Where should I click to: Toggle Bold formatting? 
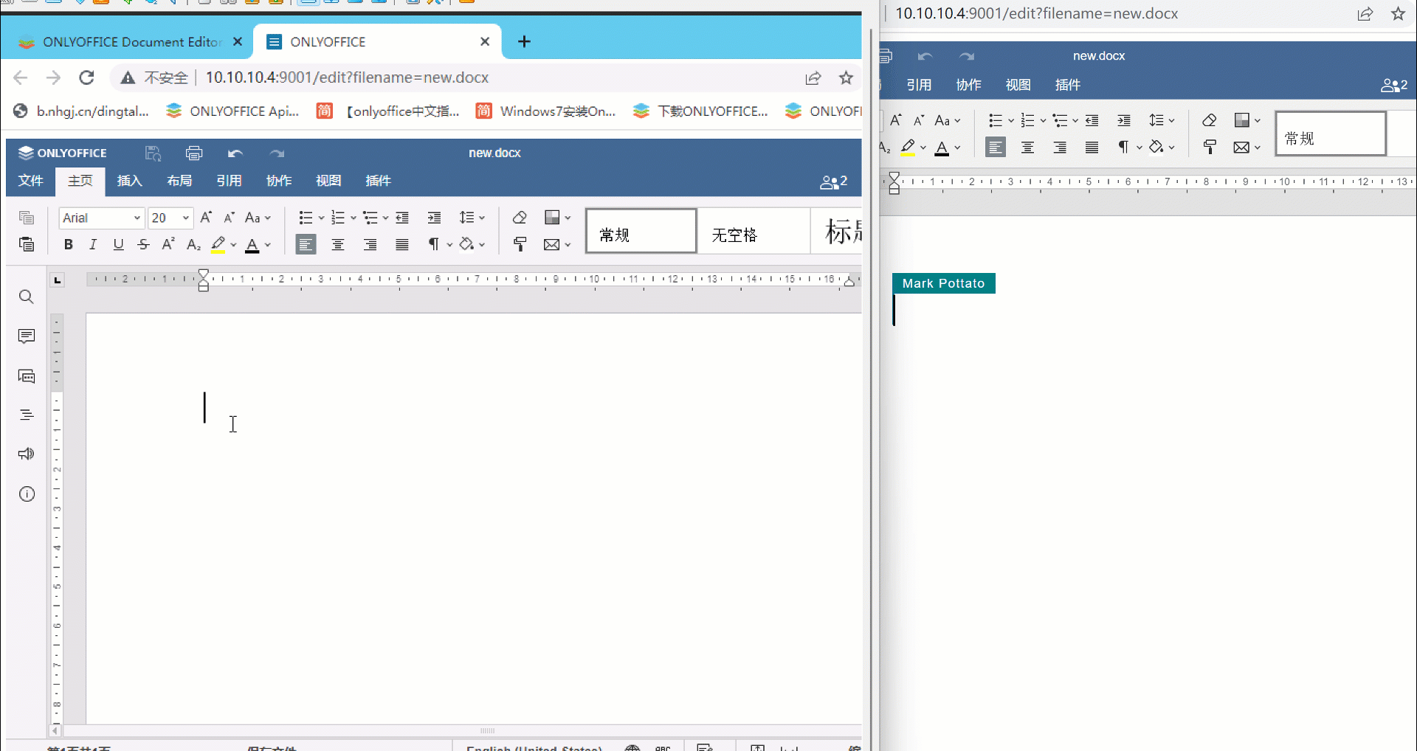tap(68, 244)
